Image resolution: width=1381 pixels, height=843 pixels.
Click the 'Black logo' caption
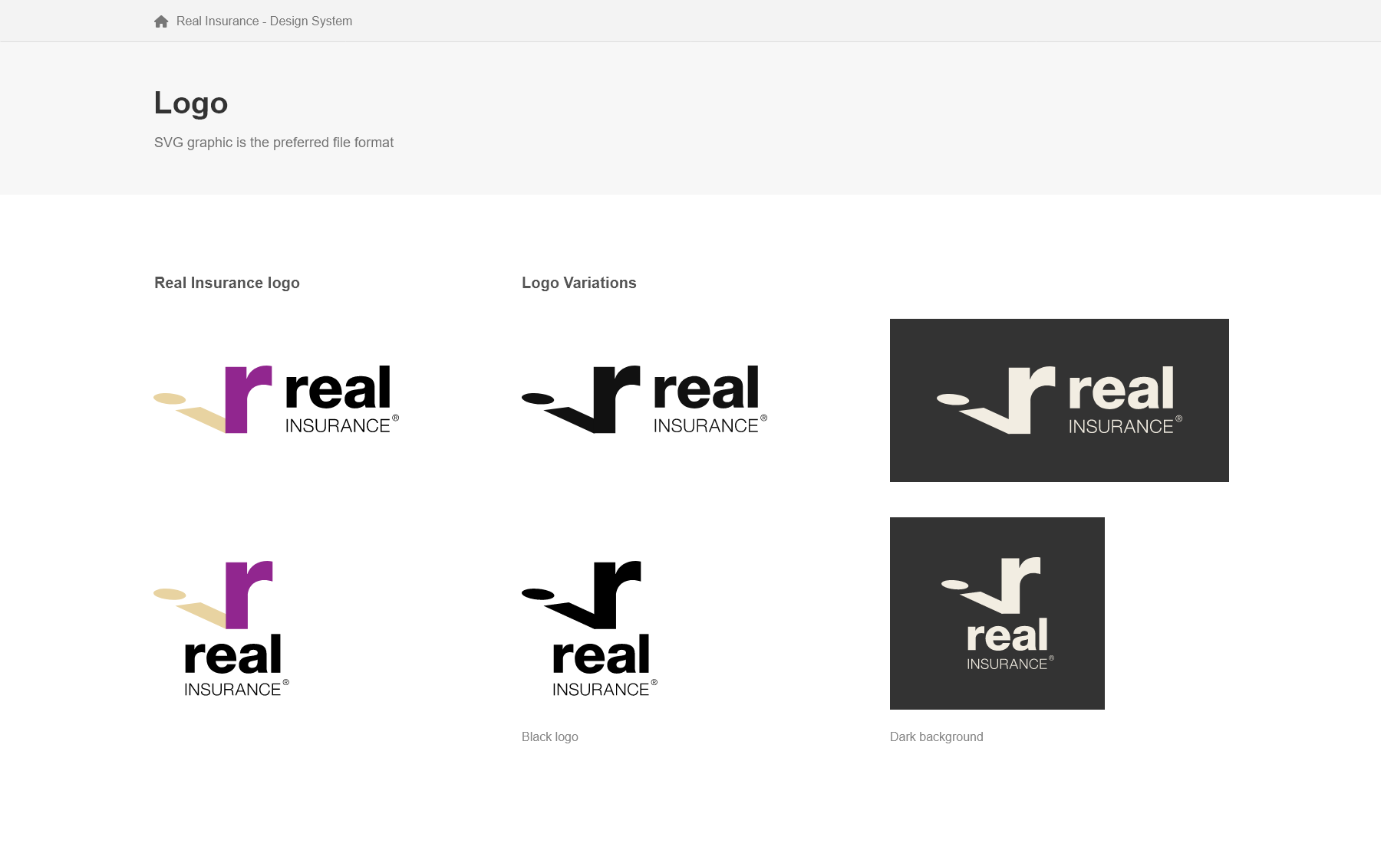550,736
